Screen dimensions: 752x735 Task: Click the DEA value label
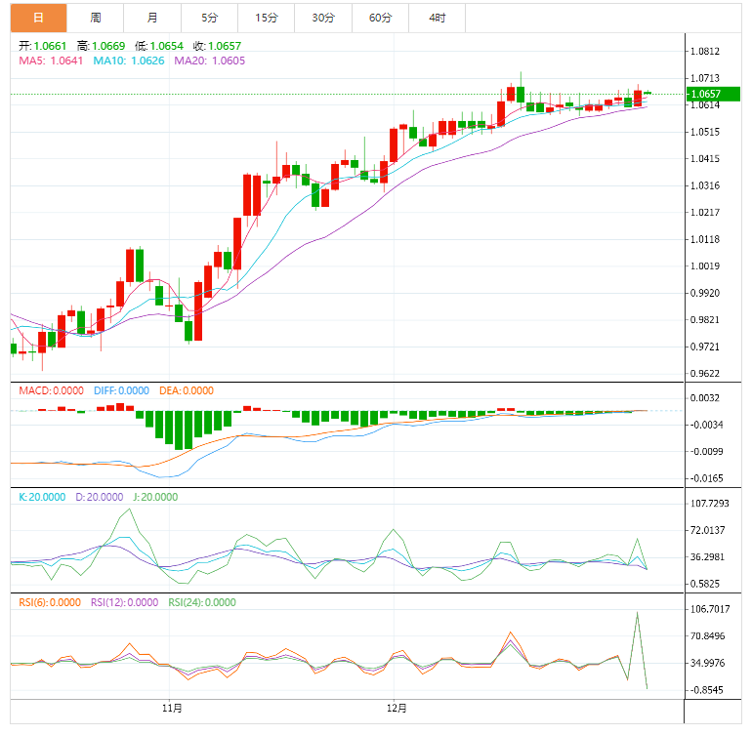point(186,390)
